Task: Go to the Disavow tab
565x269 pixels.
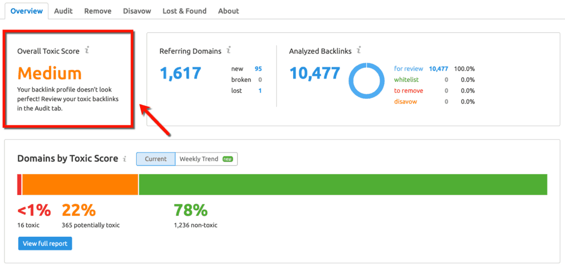Action: (x=137, y=11)
